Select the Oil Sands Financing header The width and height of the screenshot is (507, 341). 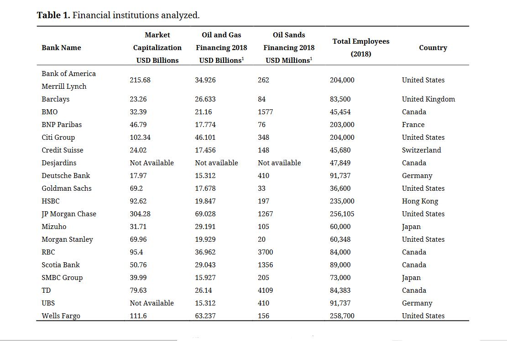point(288,47)
